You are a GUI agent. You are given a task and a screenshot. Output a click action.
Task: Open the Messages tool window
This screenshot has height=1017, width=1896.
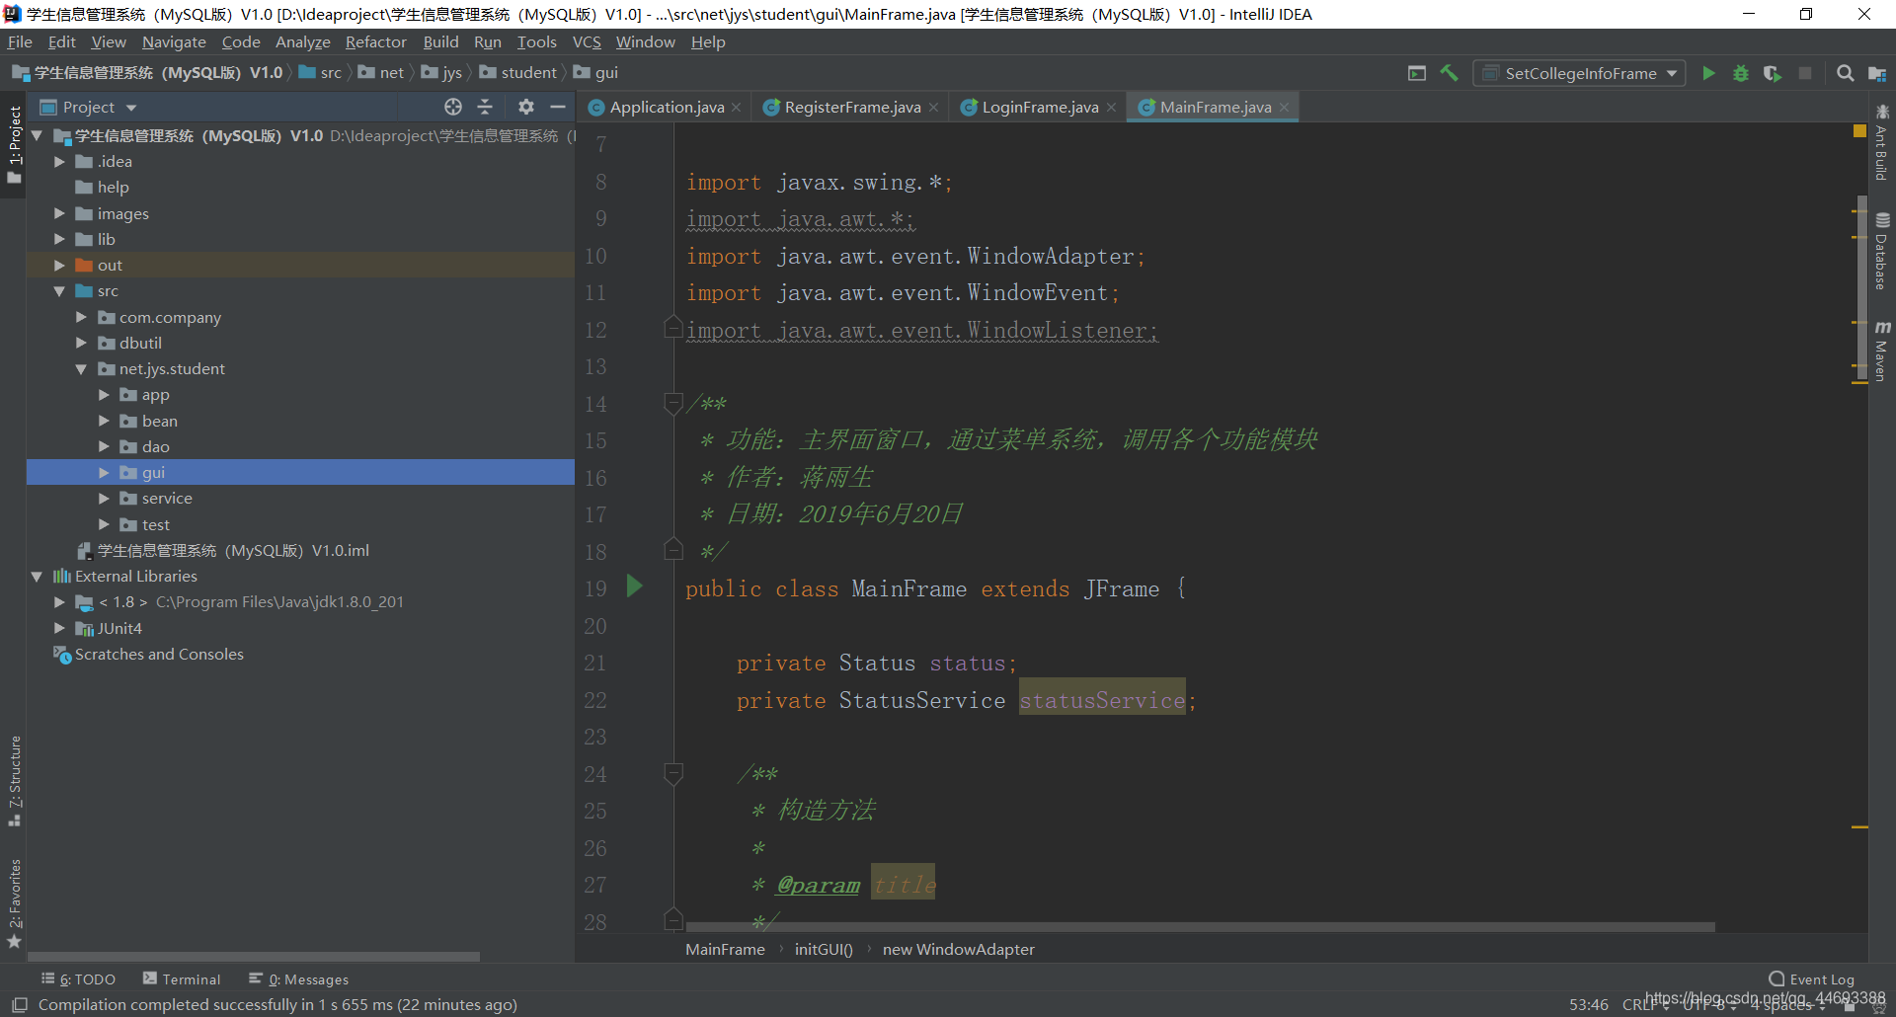[x=299, y=978]
